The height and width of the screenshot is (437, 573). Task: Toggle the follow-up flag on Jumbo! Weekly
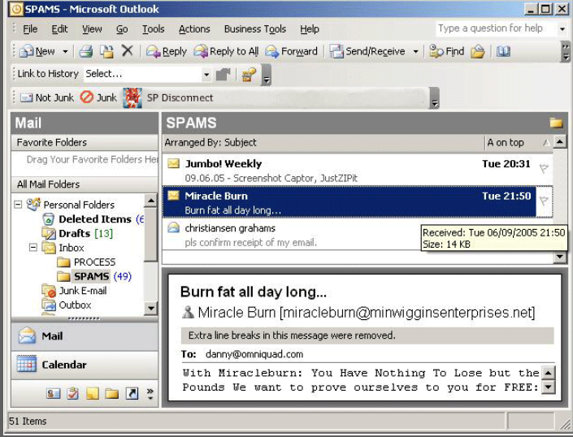click(544, 168)
